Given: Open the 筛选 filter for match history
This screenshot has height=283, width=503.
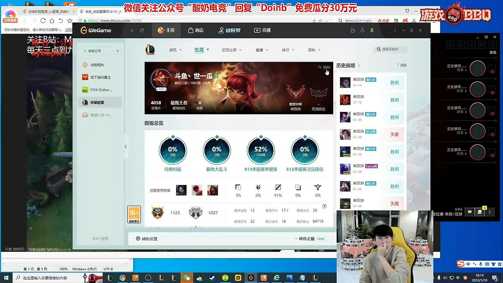Looking at the screenshot, I should tap(401, 65).
